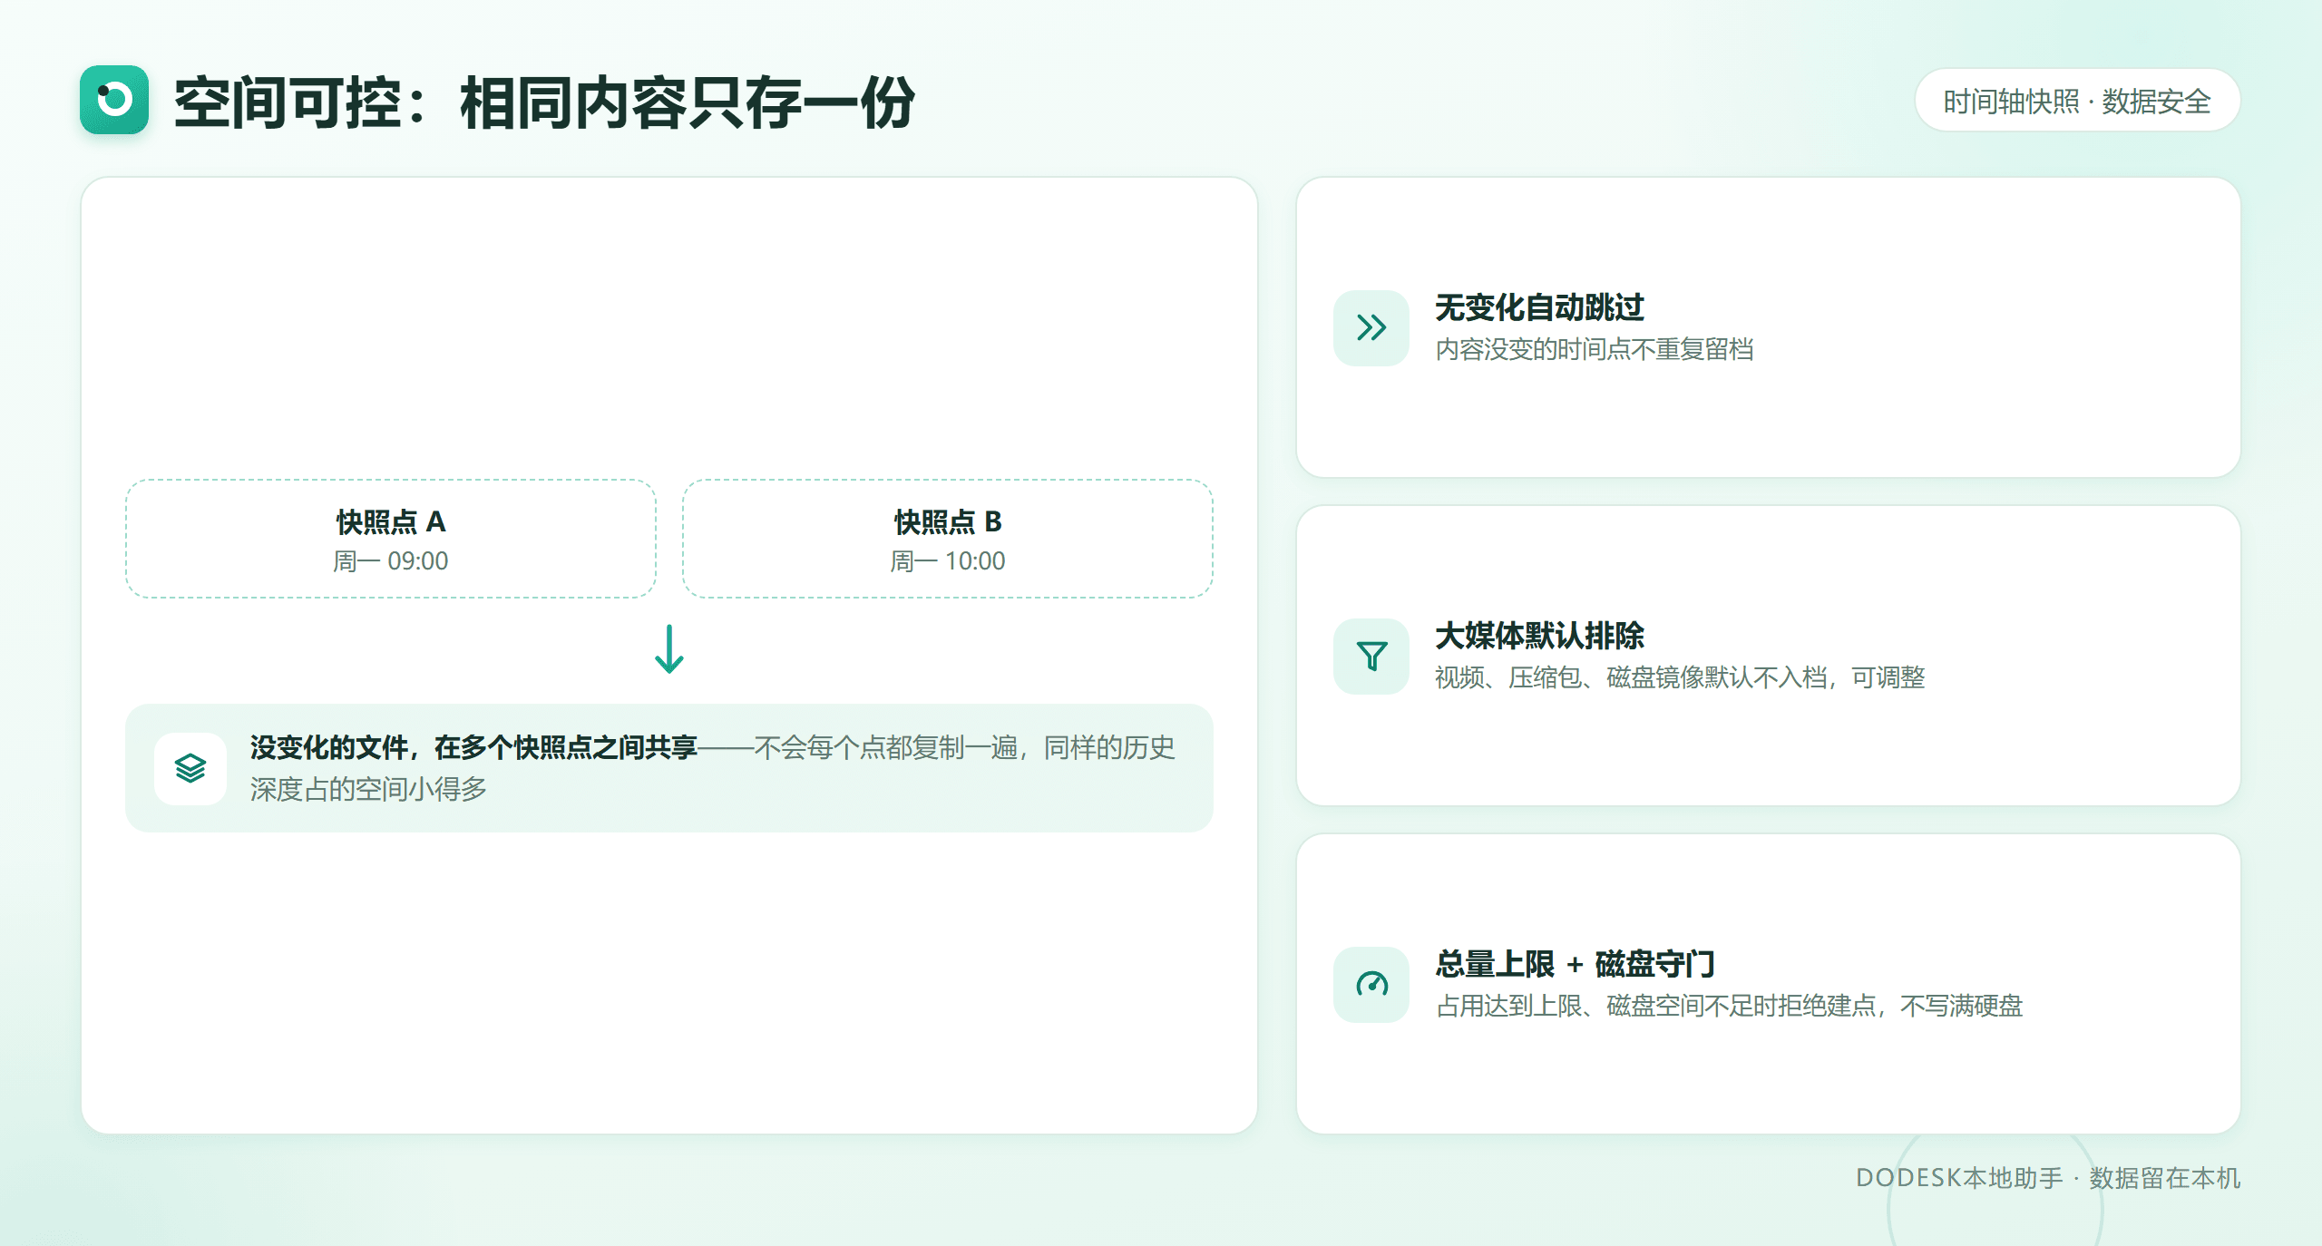Screen dimensions: 2322x1246
Task: Select the 快照点 B card
Action: pos(948,539)
